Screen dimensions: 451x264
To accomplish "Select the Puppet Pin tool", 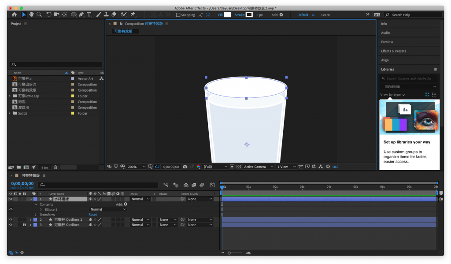I will [x=133, y=15].
